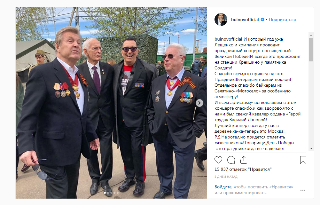
Task: Like the post with the heart icon
Action: pos(218,160)
